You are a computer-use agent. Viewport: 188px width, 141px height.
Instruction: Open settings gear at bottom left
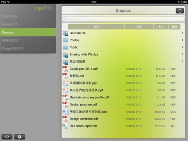click(x=20, y=137)
